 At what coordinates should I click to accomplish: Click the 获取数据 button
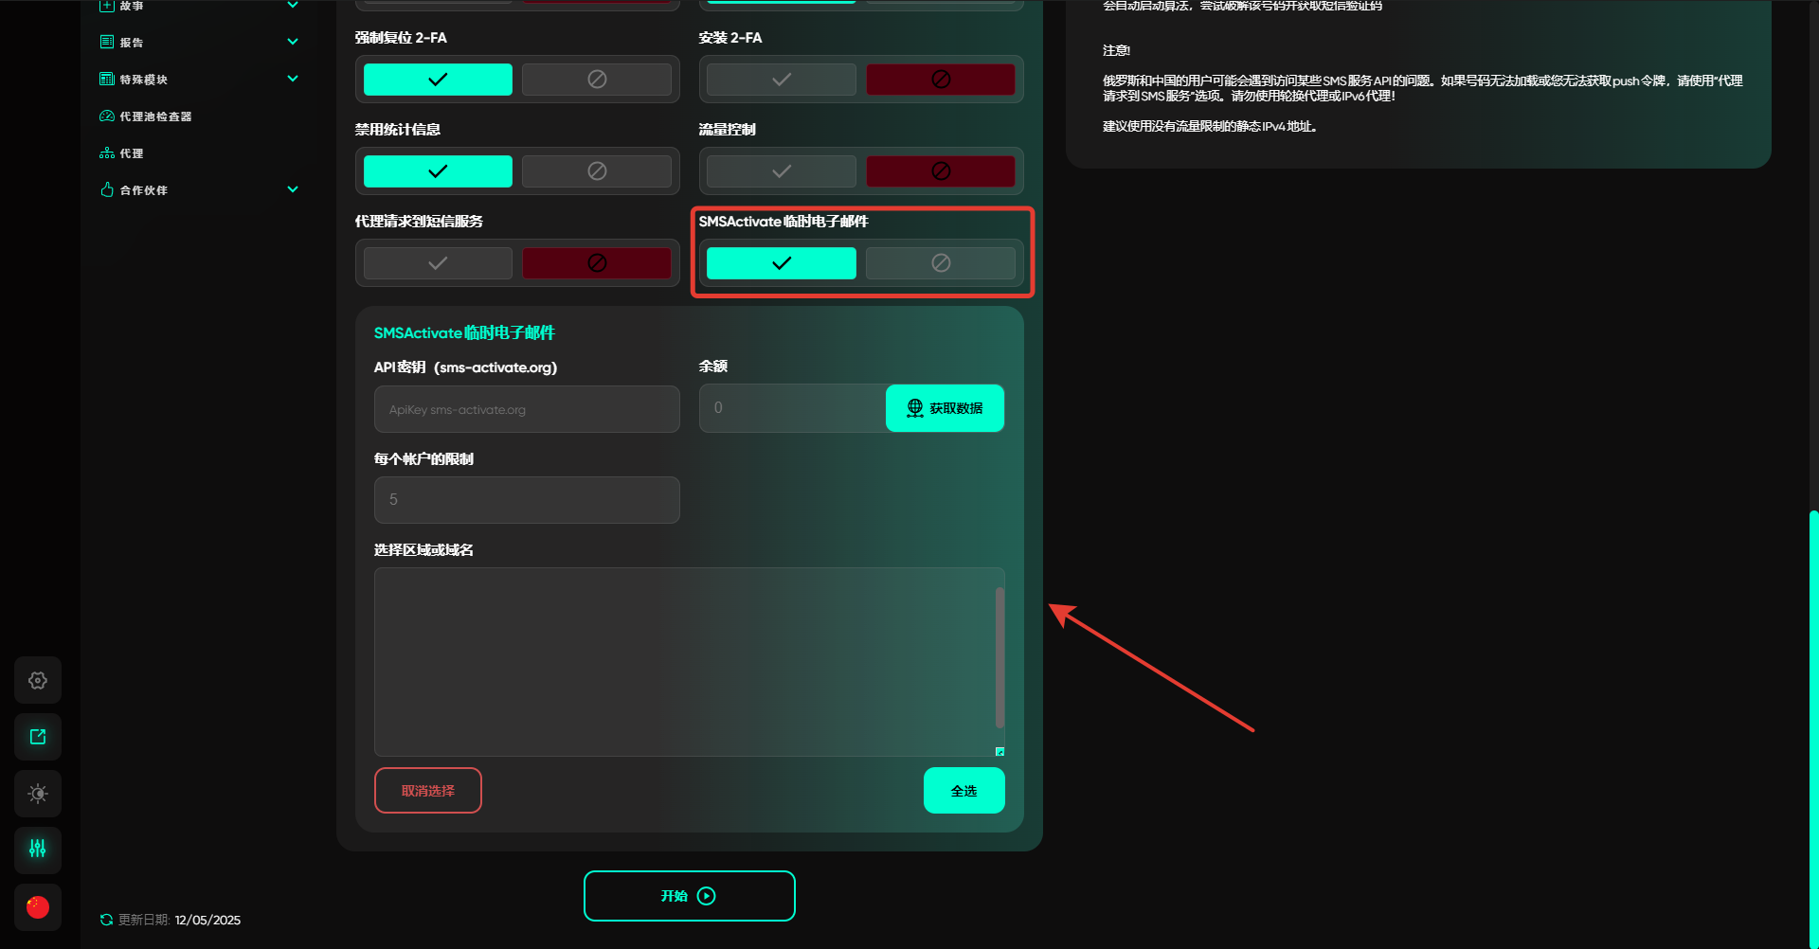pos(945,408)
